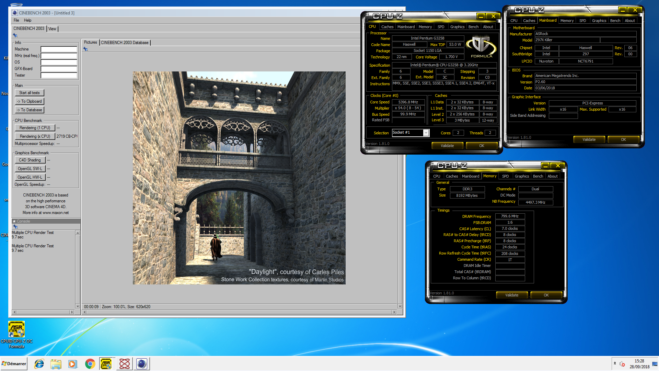Screen dimensions: 659x371
Task: Switch to CPU-Z ASRock taskbar icon
Action: point(106,364)
